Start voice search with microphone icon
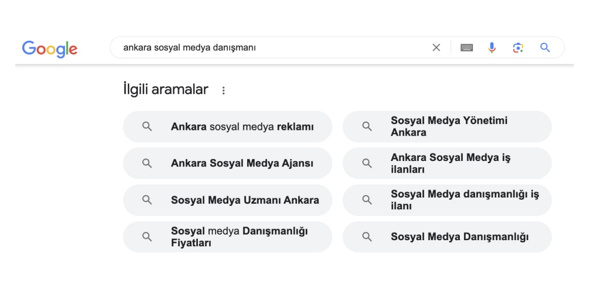The height and width of the screenshot is (294, 589). pos(492,48)
